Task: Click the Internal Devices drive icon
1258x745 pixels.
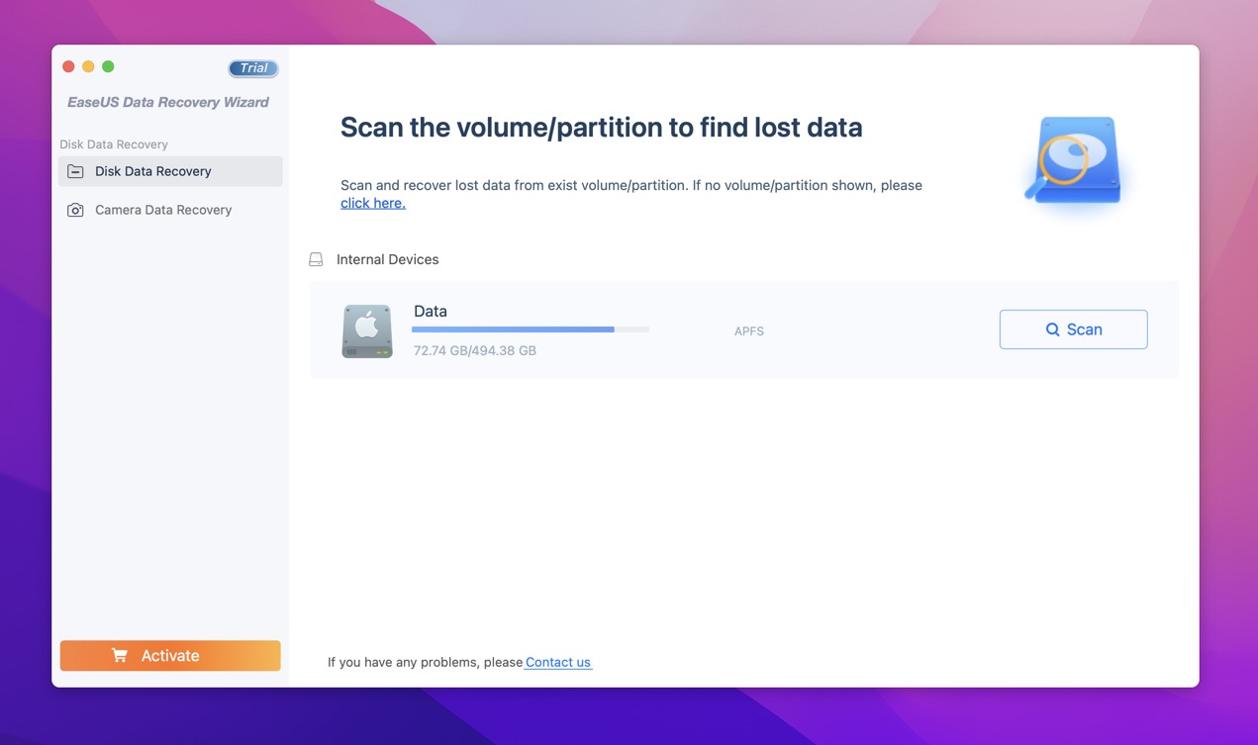Action: pyautogui.click(x=316, y=259)
